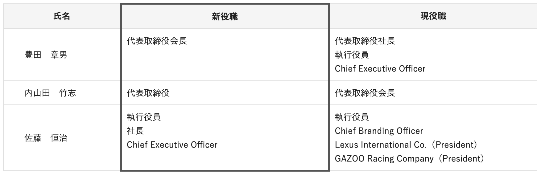541x175 pixels.
Task: Click the 氏名 column header
Action: coord(62,16)
